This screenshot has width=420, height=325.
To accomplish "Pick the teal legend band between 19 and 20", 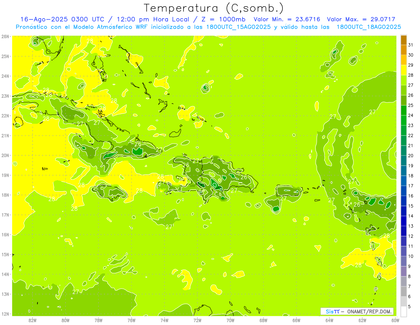I will tap(404, 161).
